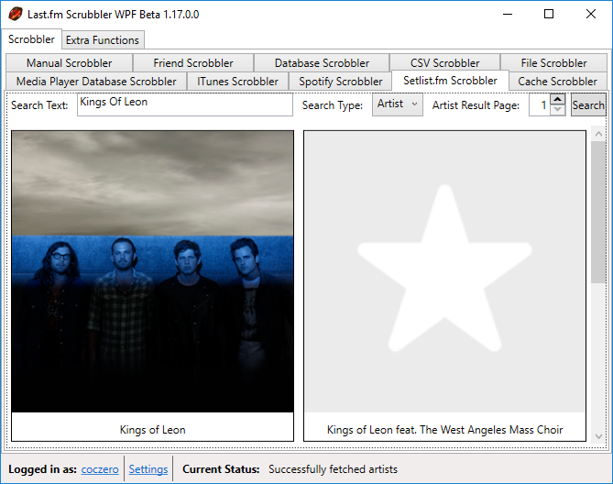The width and height of the screenshot is (613, 484).
Task: Switch to the File Scrobbler tab
Action: [553, 63]
